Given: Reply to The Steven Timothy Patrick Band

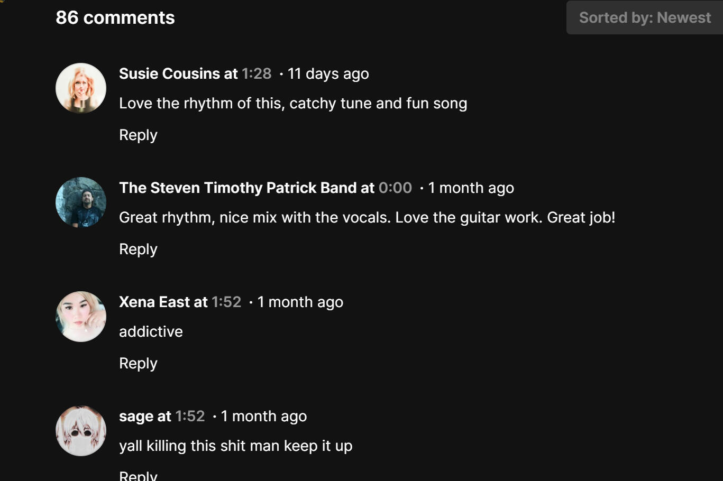Looking at the screenshot, I should [x=138, y=249].
